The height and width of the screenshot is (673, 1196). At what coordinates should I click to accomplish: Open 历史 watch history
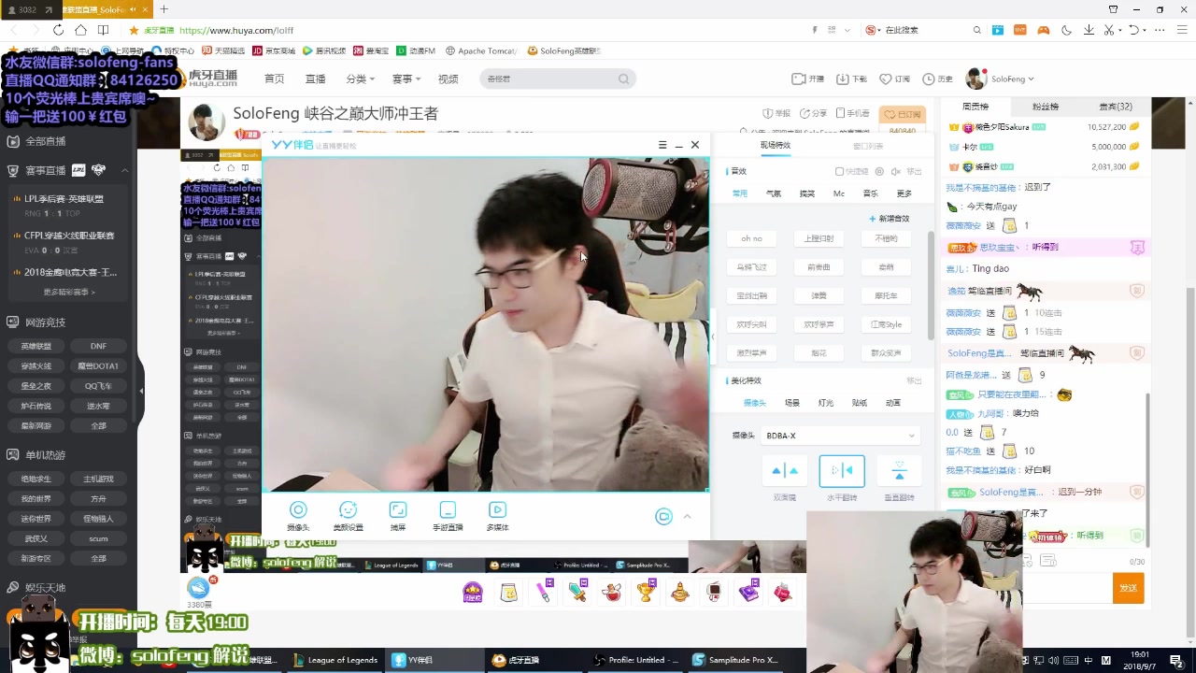(938, 79)
